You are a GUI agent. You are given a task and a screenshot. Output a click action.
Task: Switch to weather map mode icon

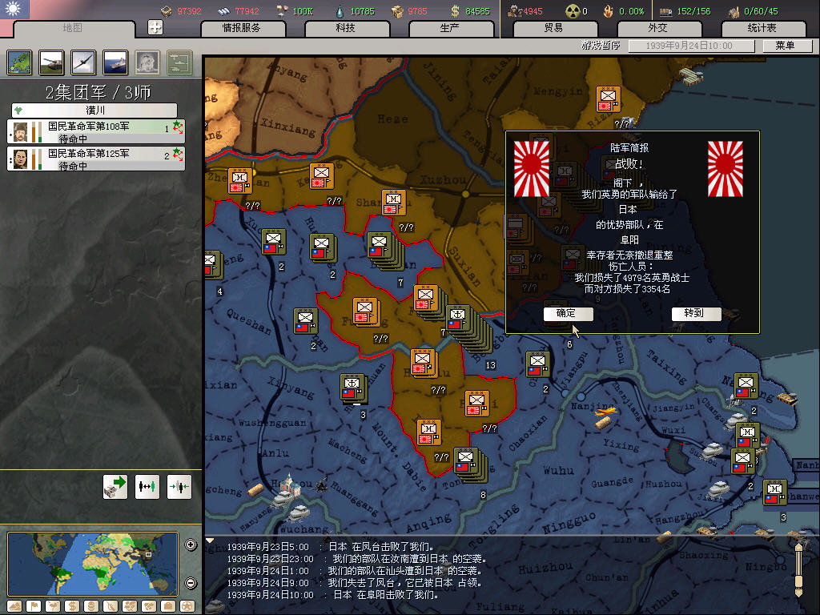point(53,606)
